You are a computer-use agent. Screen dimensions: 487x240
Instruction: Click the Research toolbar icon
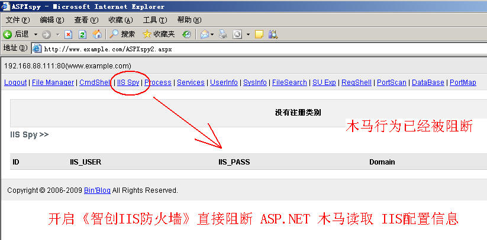[273, 34]
